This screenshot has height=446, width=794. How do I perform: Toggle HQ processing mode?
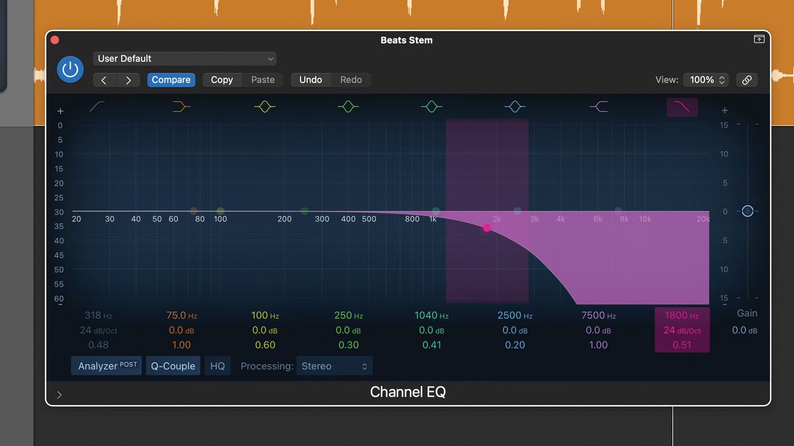(217, 365)
